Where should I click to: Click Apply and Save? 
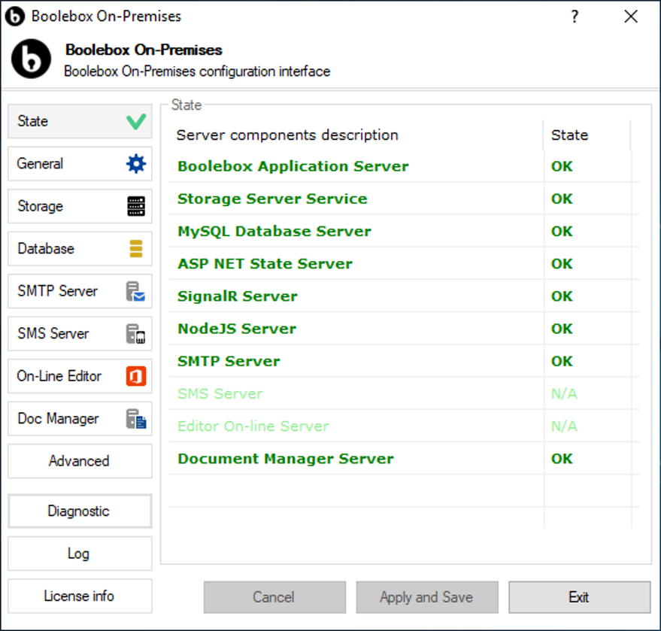[427, 597]
